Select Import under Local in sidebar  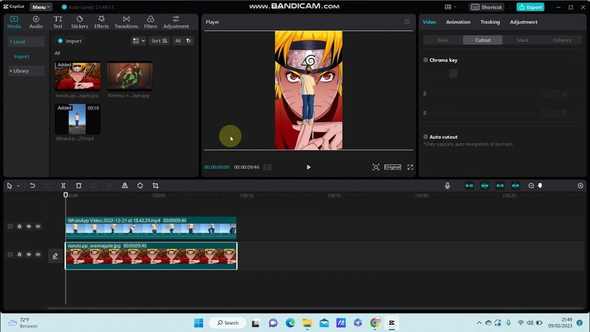coord(22,56)
